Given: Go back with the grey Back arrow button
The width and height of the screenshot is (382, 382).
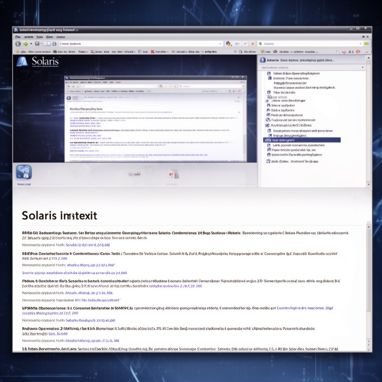Looking at the screenshot, I should point(18,44).
